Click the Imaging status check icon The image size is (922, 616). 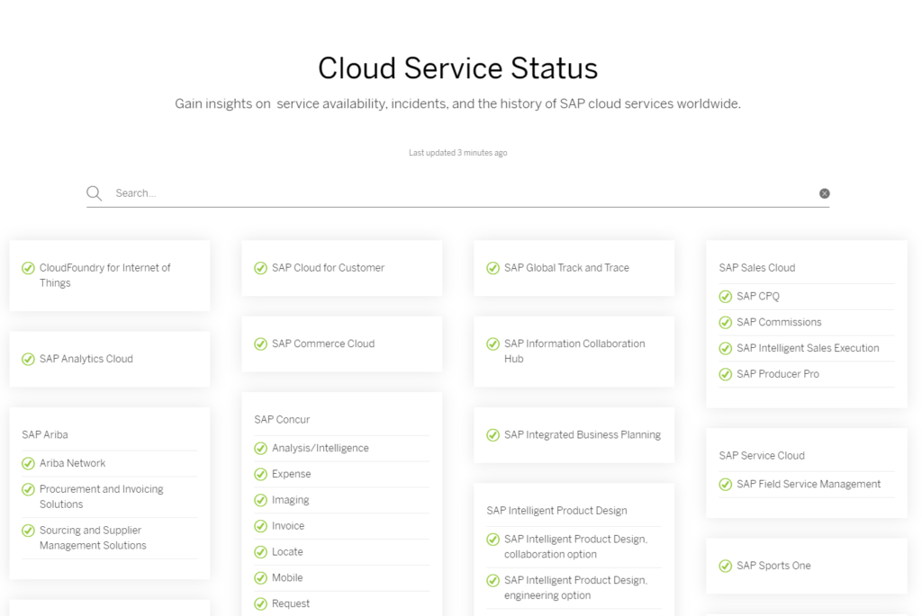260,500
